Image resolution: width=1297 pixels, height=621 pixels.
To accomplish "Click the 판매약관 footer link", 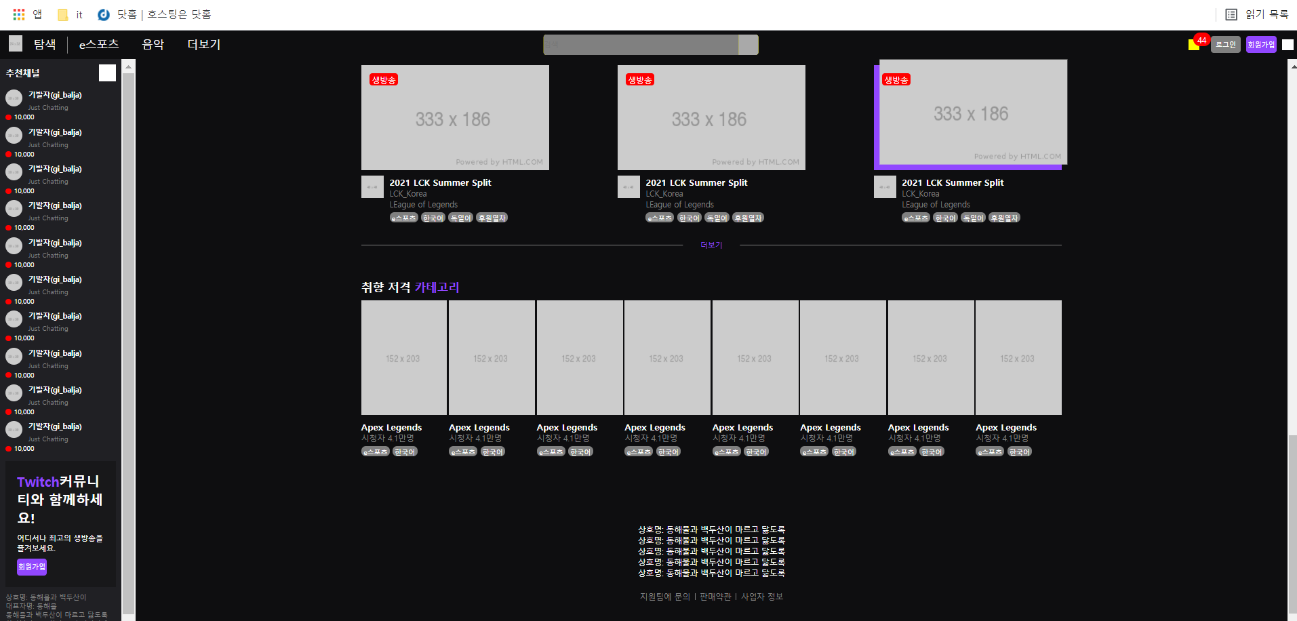I will [715, 597].
